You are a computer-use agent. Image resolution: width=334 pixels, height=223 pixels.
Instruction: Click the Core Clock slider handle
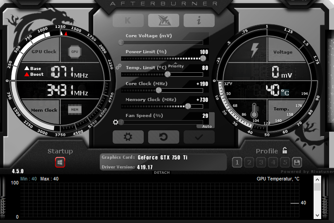(158, 90)
